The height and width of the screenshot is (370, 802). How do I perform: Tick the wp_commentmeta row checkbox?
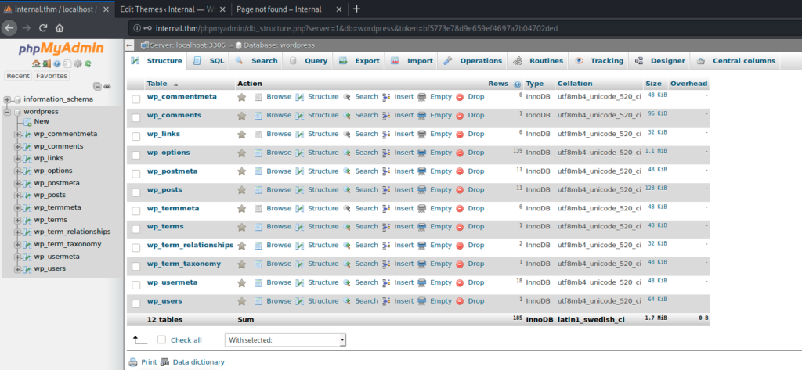tap(136, 99)
